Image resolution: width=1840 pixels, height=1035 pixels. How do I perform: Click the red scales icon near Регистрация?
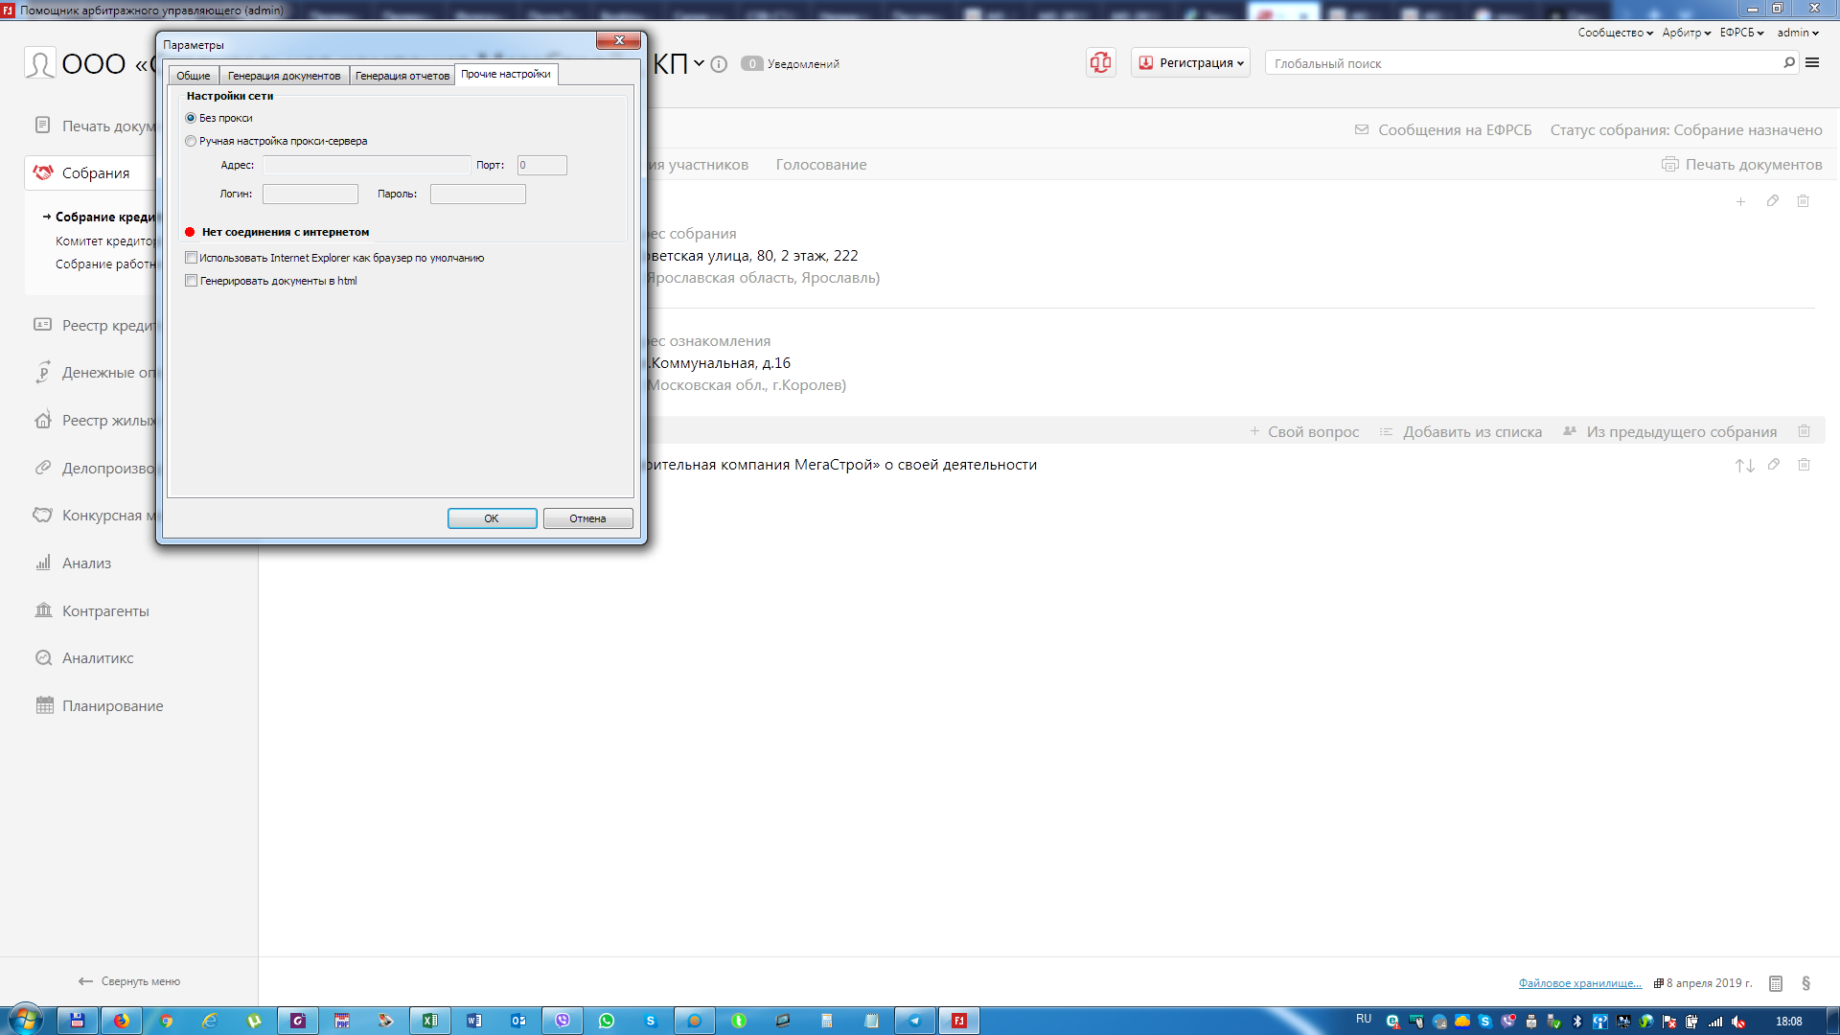(1100, 63)
